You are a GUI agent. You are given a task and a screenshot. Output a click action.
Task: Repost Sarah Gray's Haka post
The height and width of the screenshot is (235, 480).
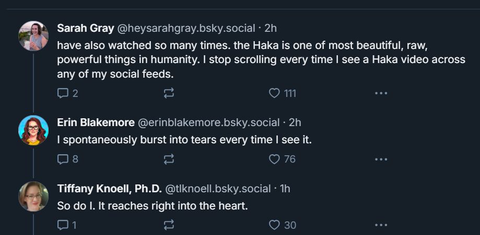pos(169,93)
